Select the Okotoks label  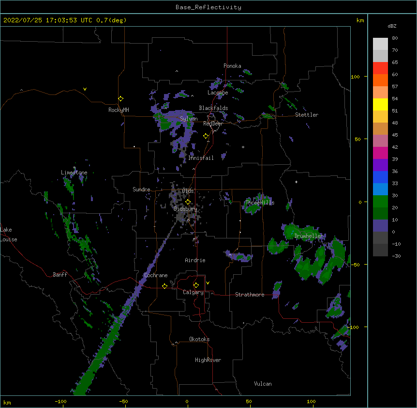coord(199,339)
